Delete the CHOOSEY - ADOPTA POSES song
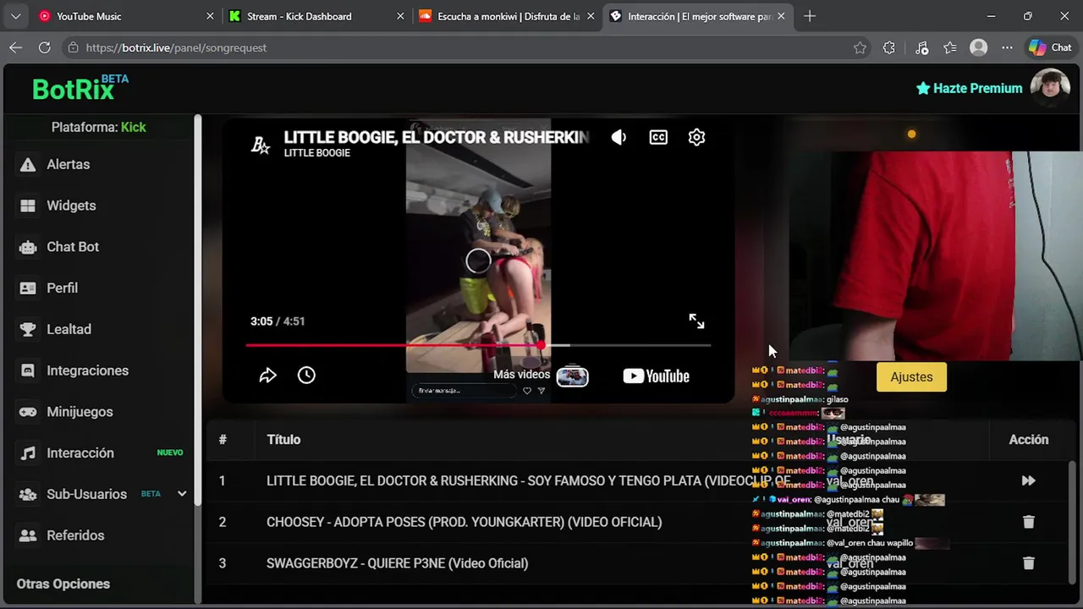Viewport: 1083px width, 609px height. pyautogui.click(x=1029, y=522)
